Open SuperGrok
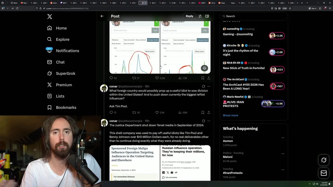 [61, 74]
